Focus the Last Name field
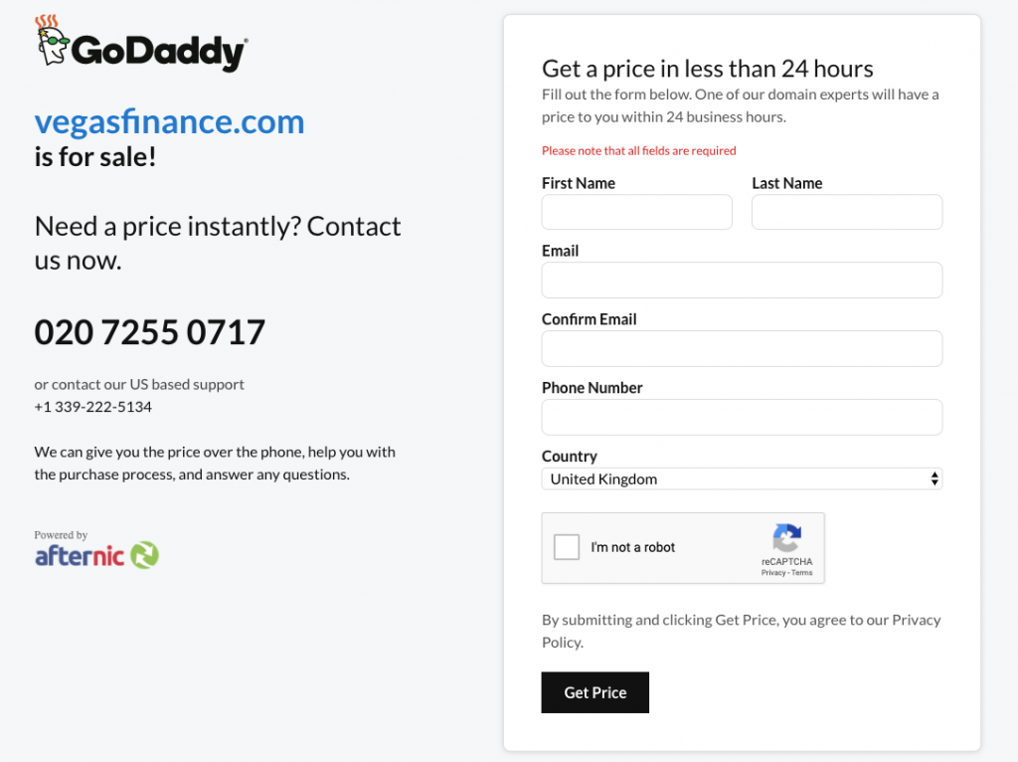 [846, 212]
